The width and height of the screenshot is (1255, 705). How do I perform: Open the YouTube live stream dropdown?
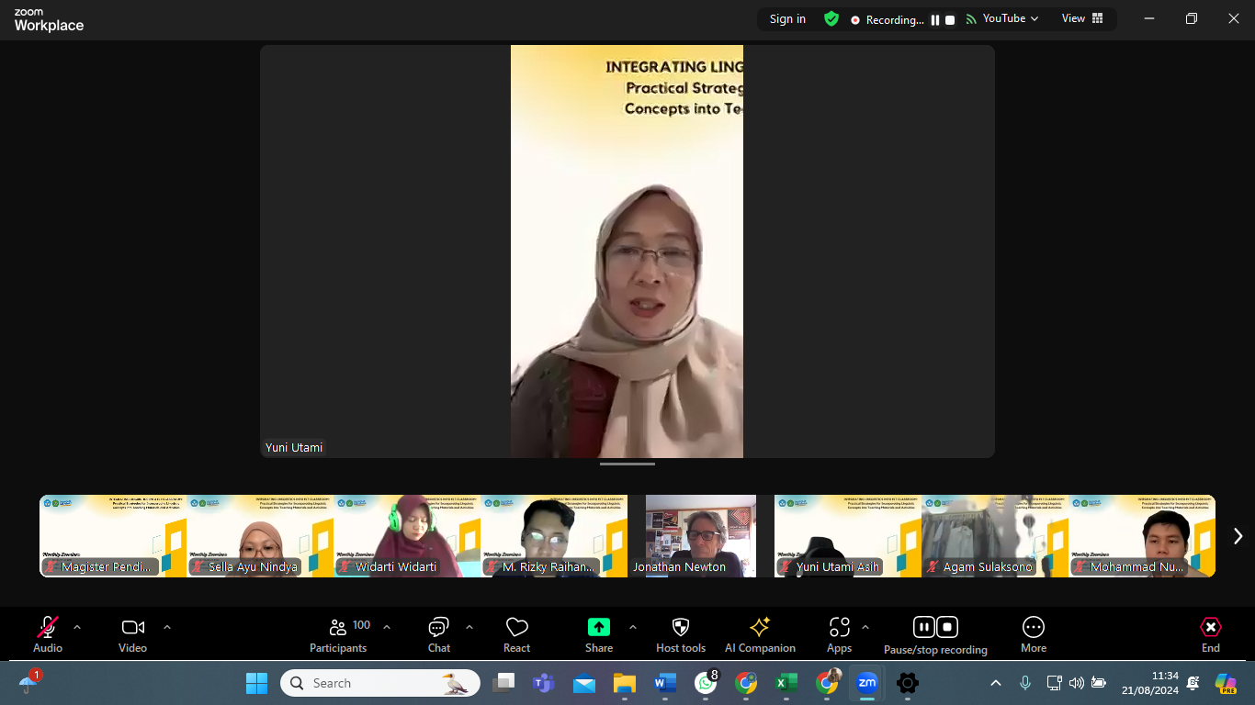pos(1009,18)
